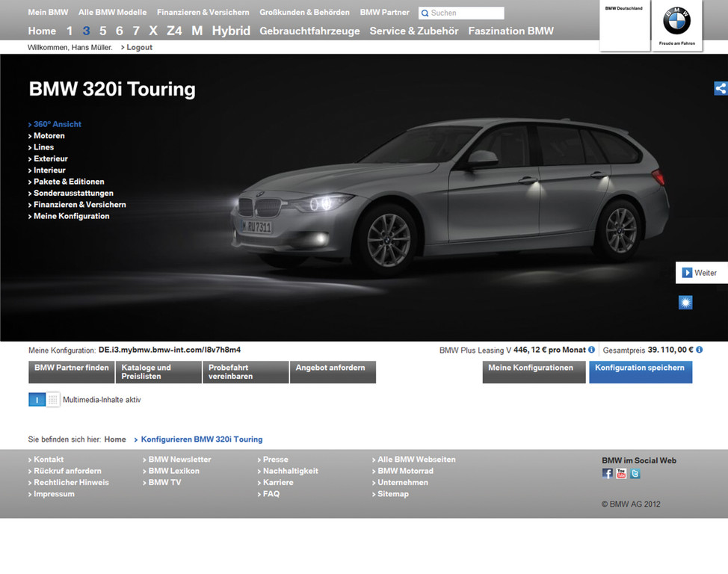The image size is (728, 574).
Task: Open Alle BMW Modelle menu
Action: point(112,13)
